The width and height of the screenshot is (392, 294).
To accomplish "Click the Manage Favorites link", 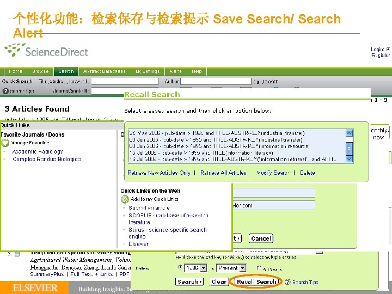I will click(x=30, y=143).
